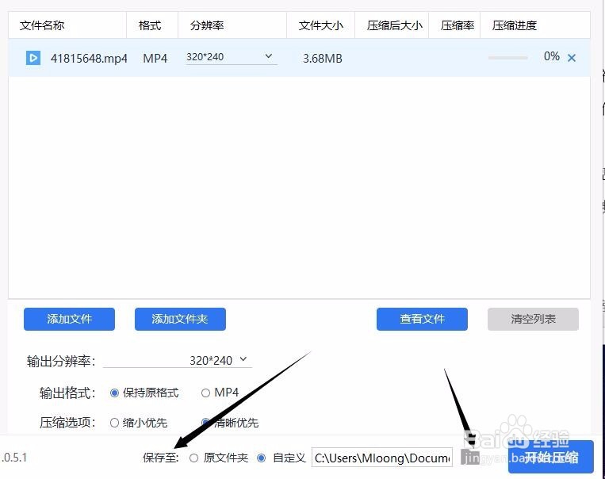605x479 pixels.
Task: Click the video file icon beside 41815648.mp4
Action: [33, 58]
